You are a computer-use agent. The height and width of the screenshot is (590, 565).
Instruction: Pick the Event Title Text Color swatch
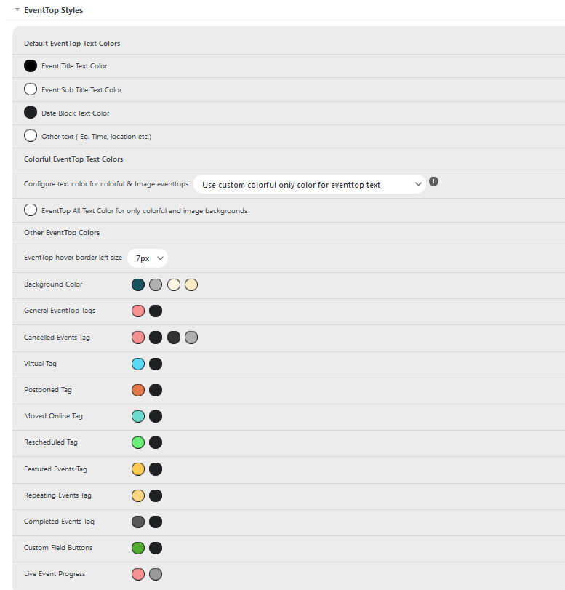[31, 66]
